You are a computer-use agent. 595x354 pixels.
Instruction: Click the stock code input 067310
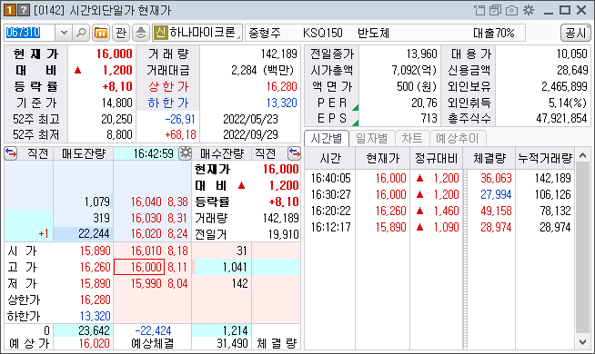(x=30, y=33)
